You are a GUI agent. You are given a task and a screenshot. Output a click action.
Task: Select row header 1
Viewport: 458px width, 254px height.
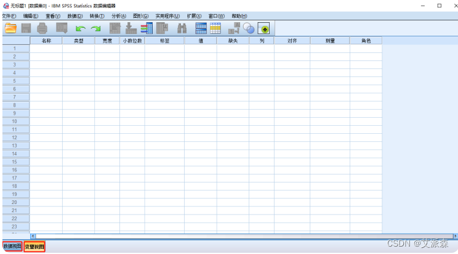(16, 49)
